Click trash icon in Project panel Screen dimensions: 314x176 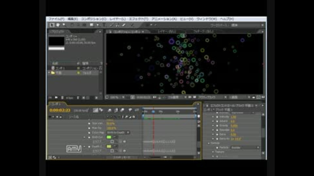tap(62, 97)
